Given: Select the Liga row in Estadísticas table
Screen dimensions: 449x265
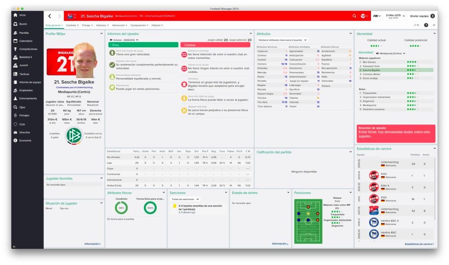Looking at the screenshot, I should (179, 163).
